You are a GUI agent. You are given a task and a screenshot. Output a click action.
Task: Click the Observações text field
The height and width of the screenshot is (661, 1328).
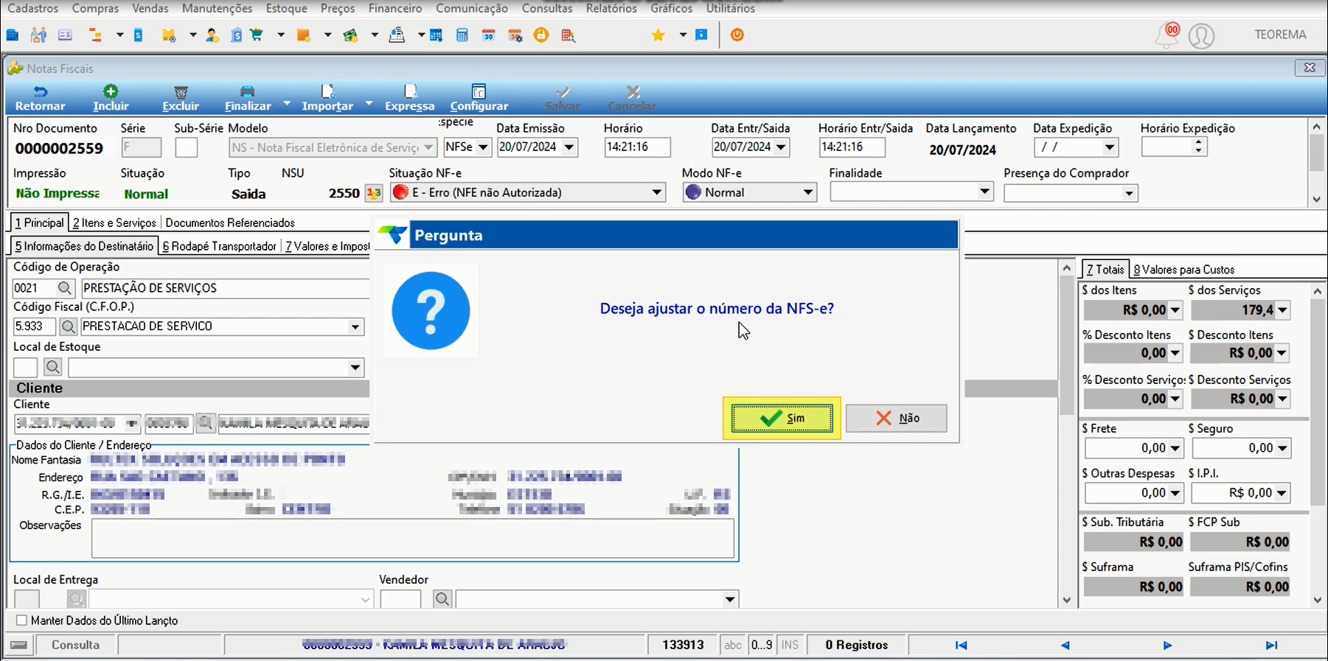click(413, 538)
